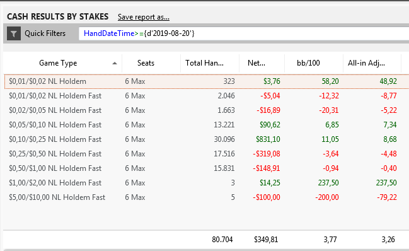
Task: Select the $0,10/$0,25 NL Holdem Fast row
Action: click(206, 139)
